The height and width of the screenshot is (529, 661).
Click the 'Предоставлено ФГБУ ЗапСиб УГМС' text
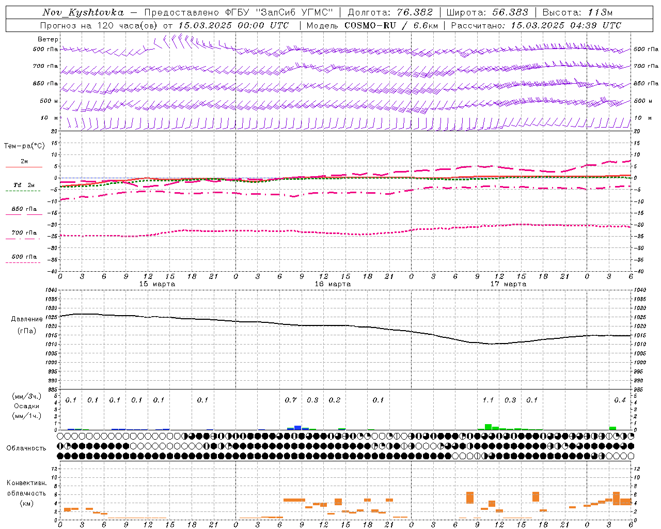tap(239, 12)
